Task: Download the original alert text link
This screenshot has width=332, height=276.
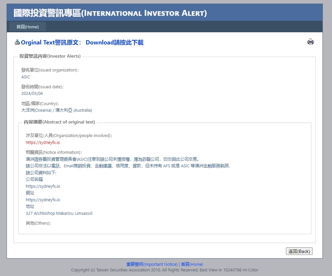Action: (x=114, y=42)
